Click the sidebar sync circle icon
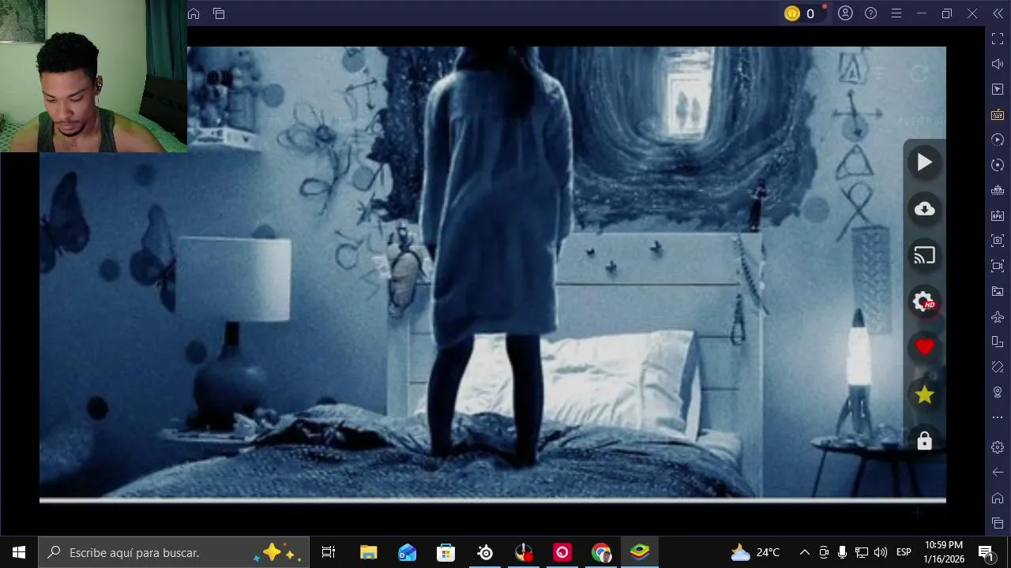Viewport: 1011px width, 568px height. (998, 165)
